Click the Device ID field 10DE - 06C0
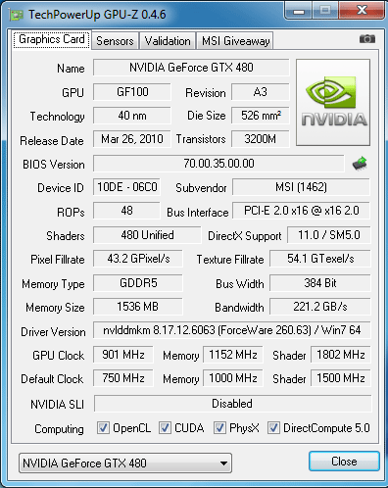This screenshot has width=388, height=488. click(126, 187)
